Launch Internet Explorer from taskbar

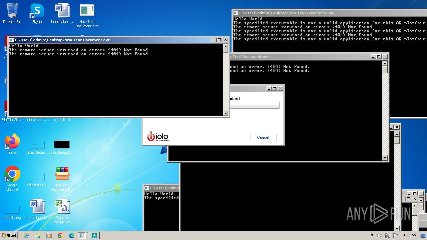coord(26,236)
